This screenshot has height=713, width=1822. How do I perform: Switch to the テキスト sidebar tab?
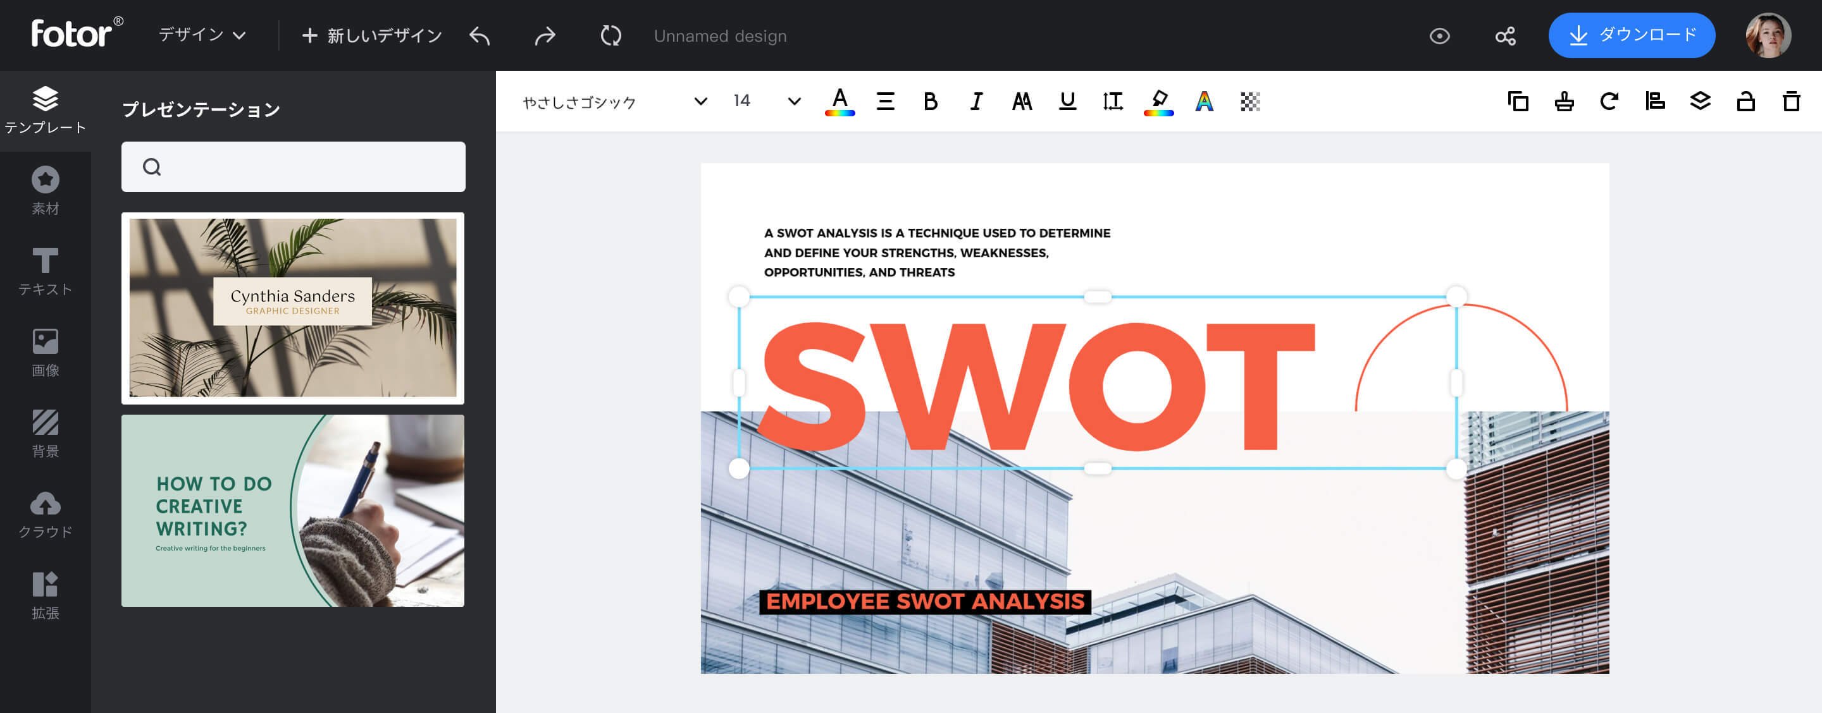46,271
